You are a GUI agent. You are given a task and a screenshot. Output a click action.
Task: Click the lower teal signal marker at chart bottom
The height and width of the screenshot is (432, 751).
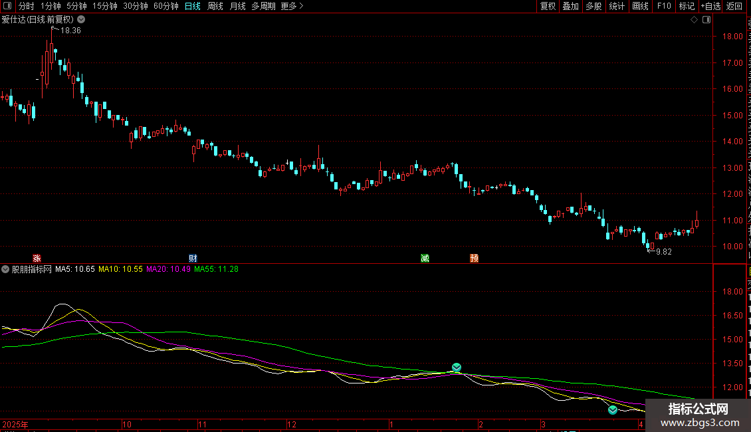613,410
